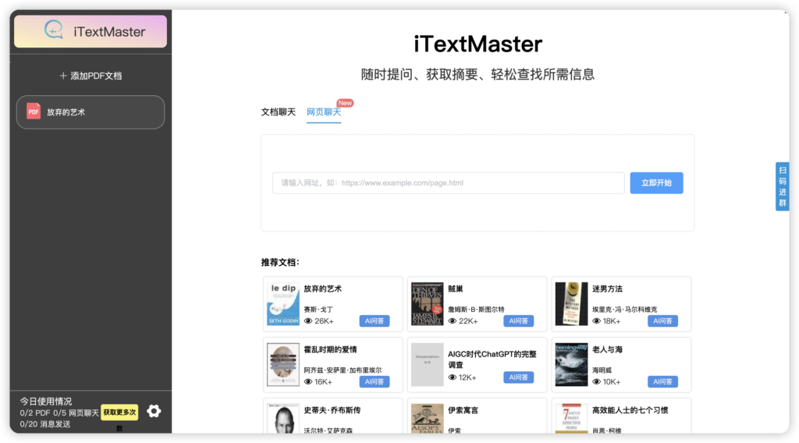Open settings gear icon in sidebar footer

pyautogui.click(x=154, y=411)
